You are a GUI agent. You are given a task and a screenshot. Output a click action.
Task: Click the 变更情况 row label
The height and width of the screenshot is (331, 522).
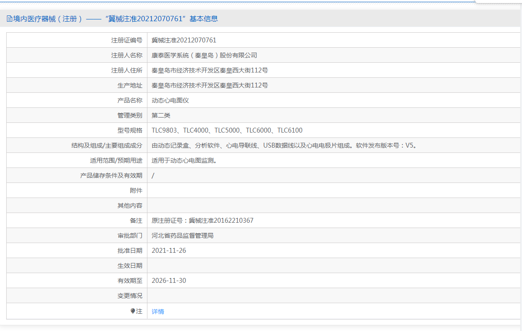[x=130, y=296]
